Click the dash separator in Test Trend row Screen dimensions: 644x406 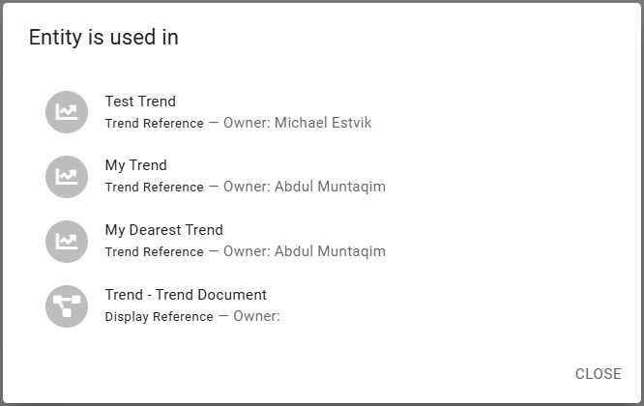tap(214, 123)
